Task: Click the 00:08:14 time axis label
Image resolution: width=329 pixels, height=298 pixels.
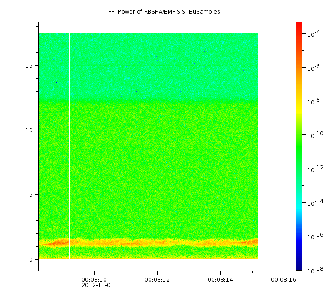Action: 220,279
